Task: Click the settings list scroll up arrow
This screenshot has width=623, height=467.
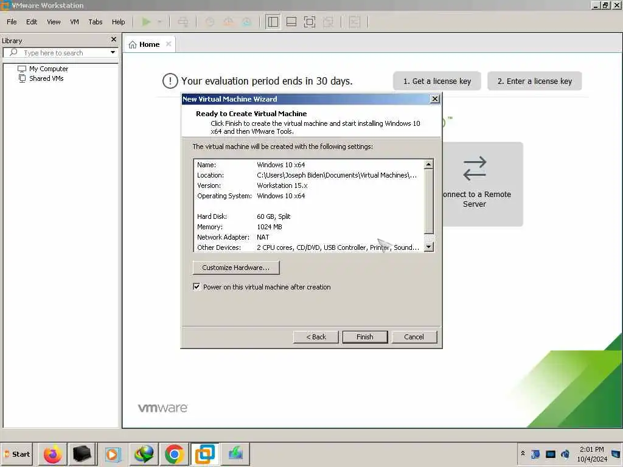Action: point(429,164)
